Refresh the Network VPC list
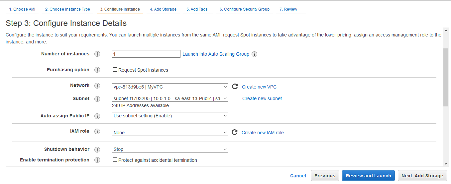The image size is (451, 184). (x=235, y=87)
